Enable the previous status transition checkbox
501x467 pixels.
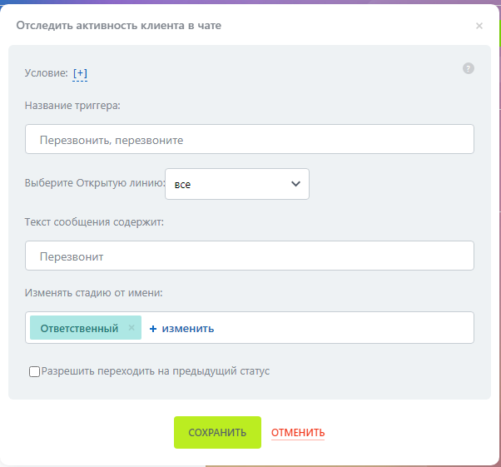coord(34,371)
